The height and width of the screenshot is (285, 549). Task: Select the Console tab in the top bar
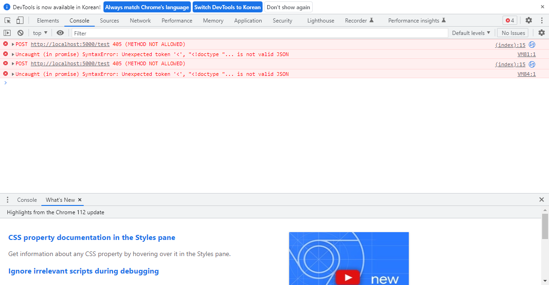[80, 21]
